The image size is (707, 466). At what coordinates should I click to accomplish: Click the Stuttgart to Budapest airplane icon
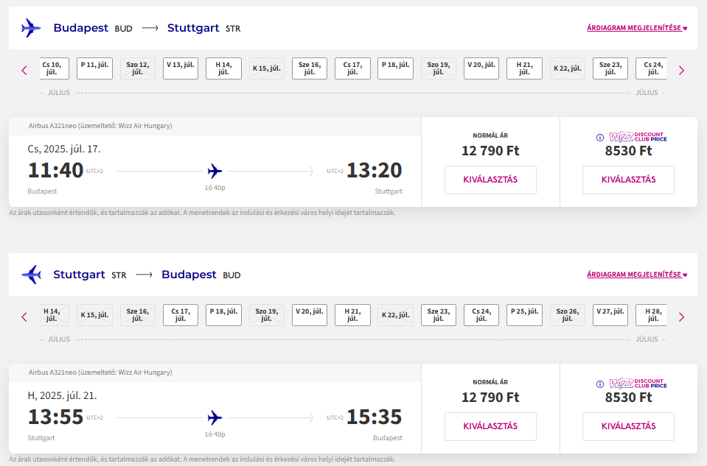(x=31, y=274)
